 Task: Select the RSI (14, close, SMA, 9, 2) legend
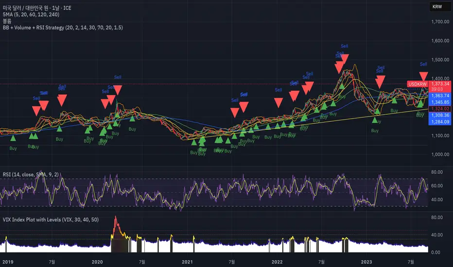click(x=31, y=174)
